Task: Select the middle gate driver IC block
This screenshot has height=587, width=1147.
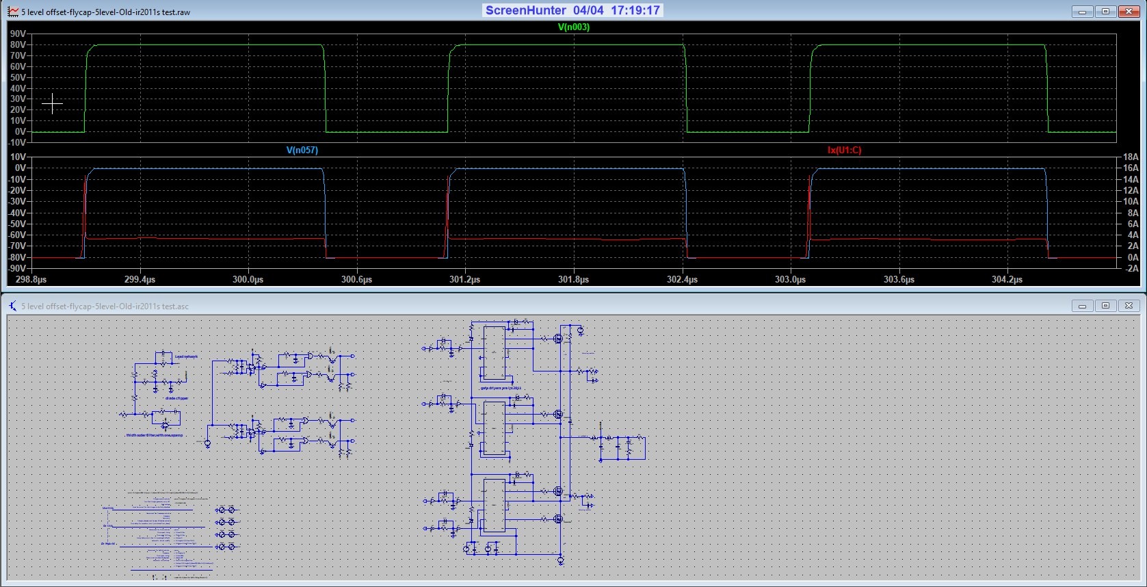Action: click(495, 429)
